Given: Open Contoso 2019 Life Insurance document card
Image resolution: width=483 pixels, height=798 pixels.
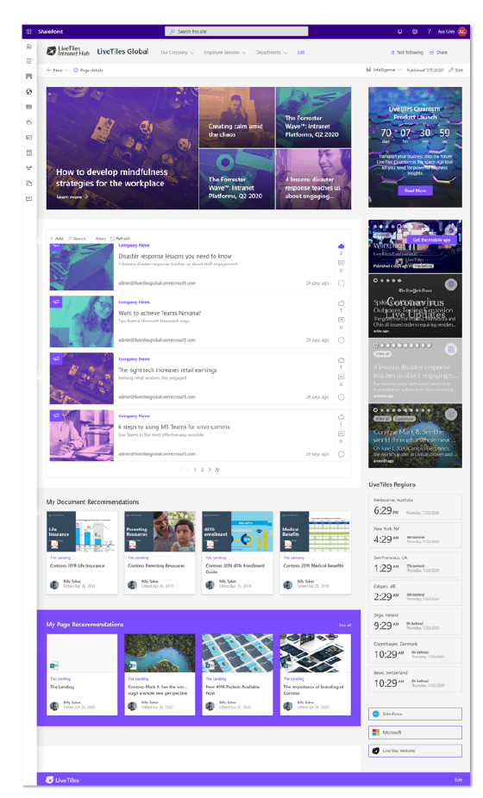Looking at the screenshot, I should click(x=82, y=552).
